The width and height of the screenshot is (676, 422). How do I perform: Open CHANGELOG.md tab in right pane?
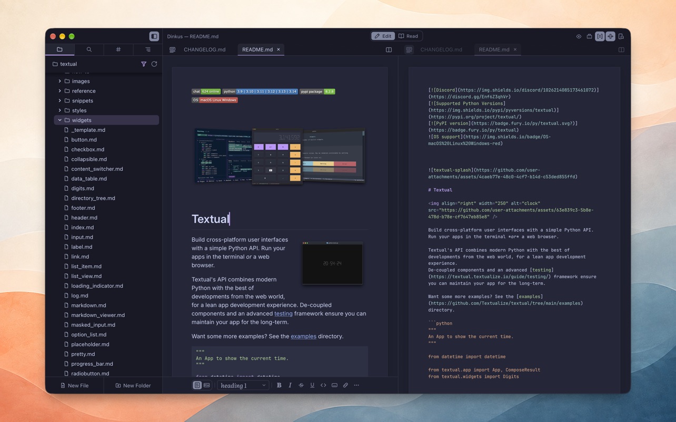click(441, 49)
